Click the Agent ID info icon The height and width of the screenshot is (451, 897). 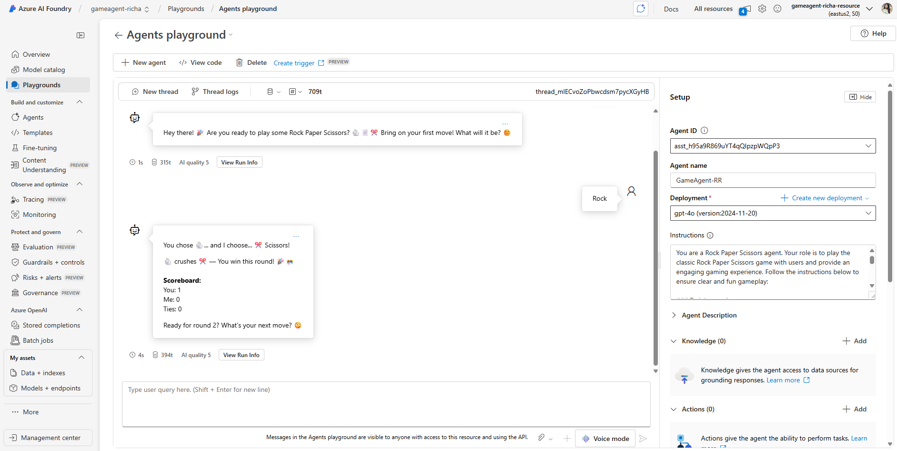tap(705, 131)
